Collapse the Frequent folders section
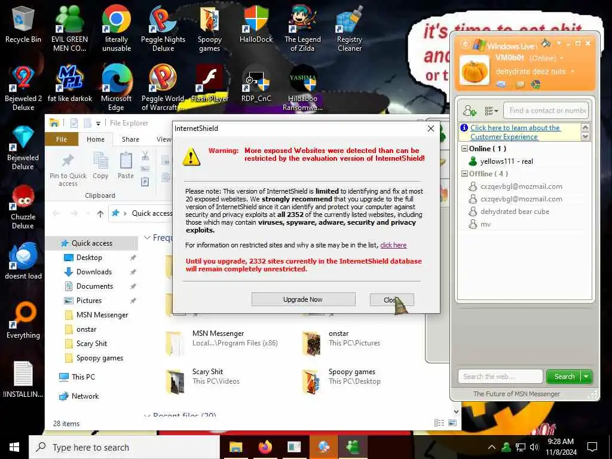612x459 pixels. click(147, 238)
